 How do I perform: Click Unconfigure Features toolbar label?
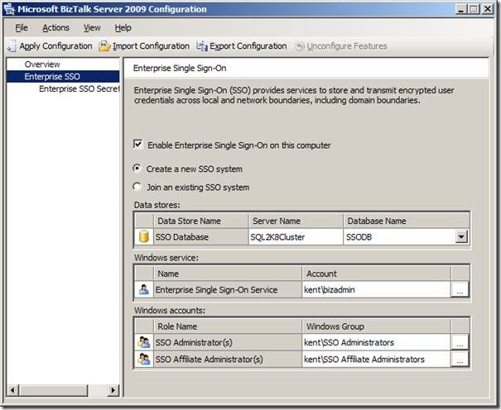(x=347, y=46)
